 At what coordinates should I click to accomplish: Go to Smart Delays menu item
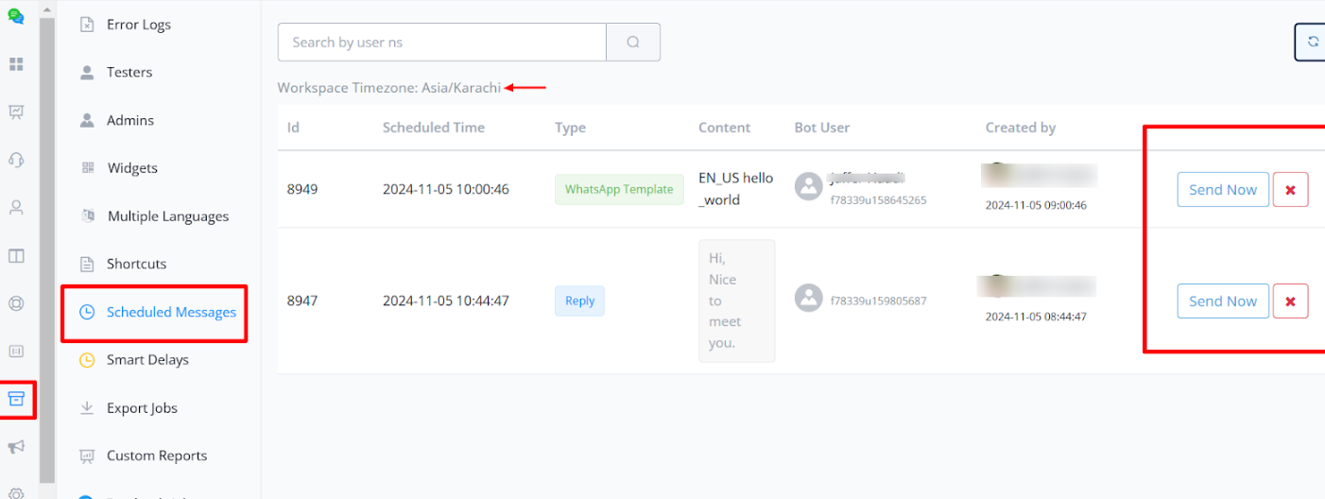(x=147, y=360)
